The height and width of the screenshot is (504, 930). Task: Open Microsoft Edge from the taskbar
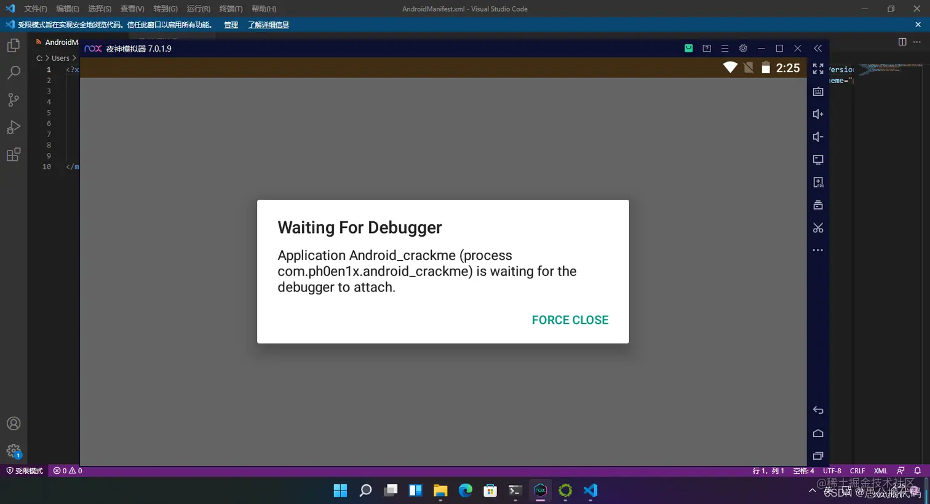click(466, 490)
